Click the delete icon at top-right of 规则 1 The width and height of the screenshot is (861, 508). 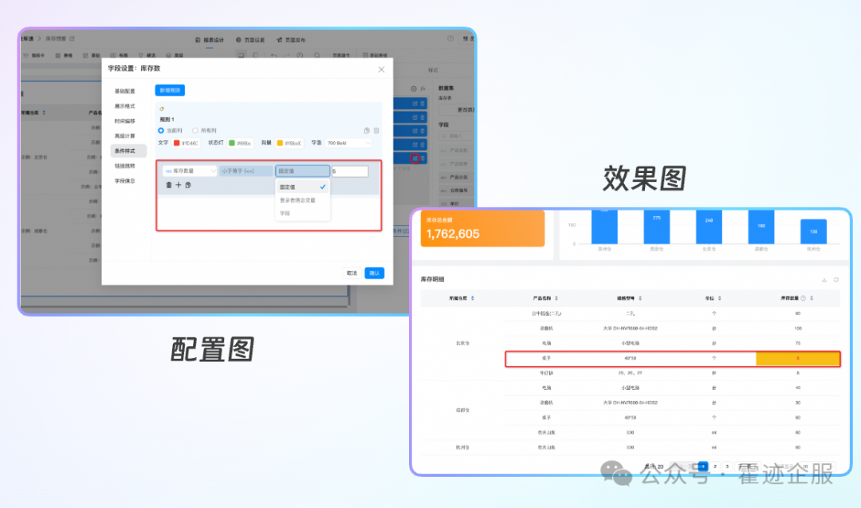(x=376, y=130)
